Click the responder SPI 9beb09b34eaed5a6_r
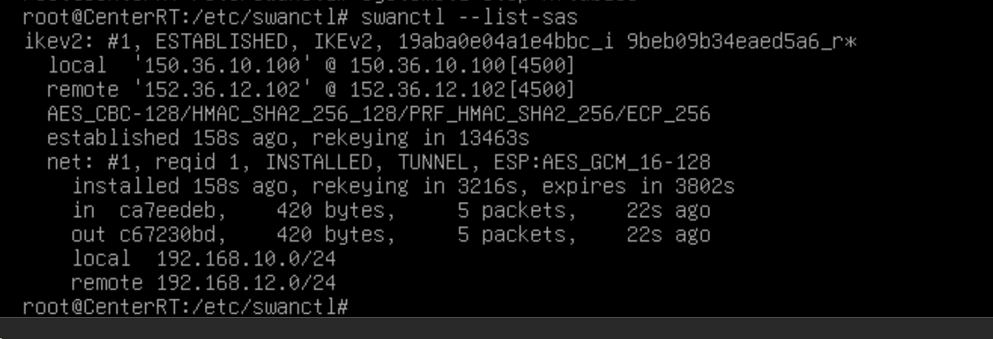The width and height of the screenshot is (993, 339). coord(735,42)
